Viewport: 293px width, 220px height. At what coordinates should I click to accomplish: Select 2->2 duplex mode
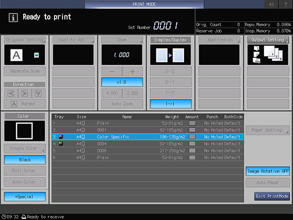click(171, 71)
